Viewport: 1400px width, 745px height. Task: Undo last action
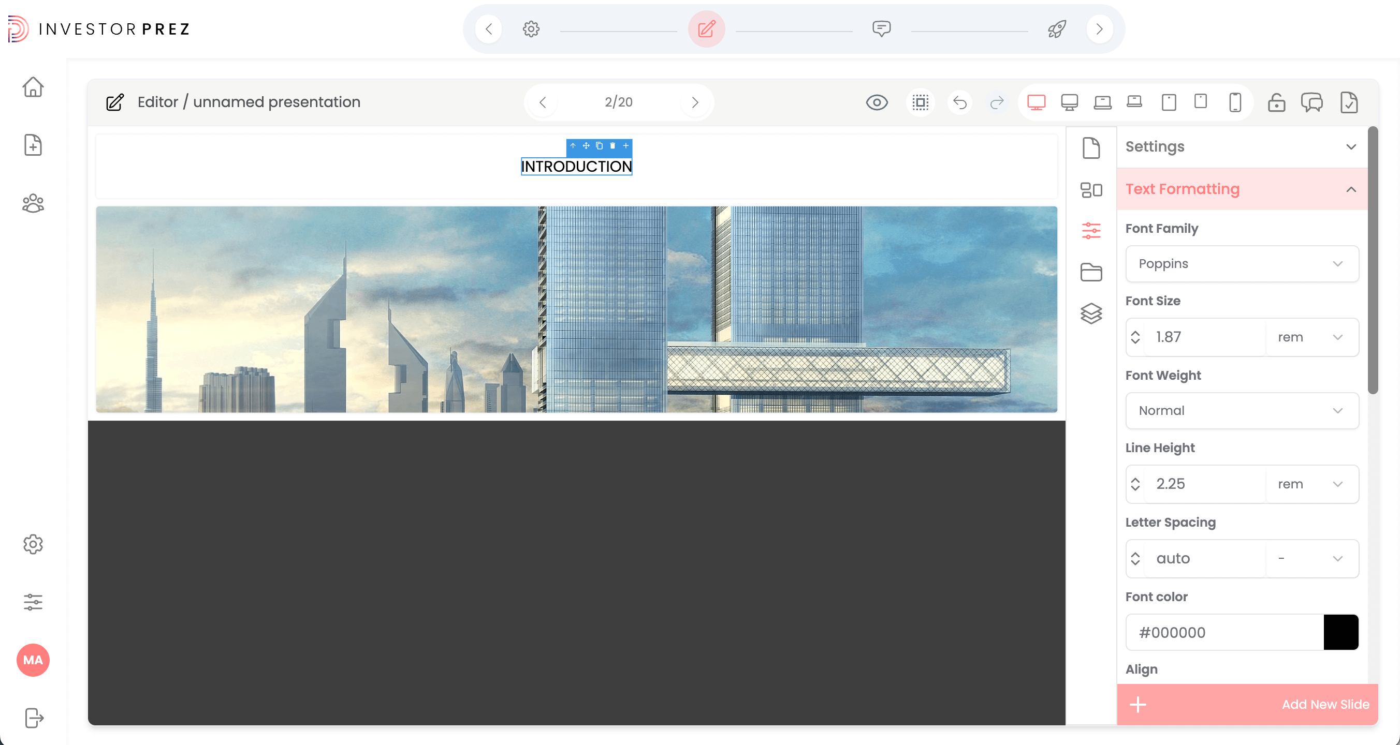[960, 102]
